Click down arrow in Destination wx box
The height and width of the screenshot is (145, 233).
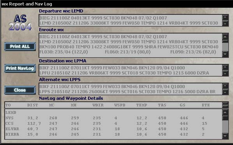(225, 73)
